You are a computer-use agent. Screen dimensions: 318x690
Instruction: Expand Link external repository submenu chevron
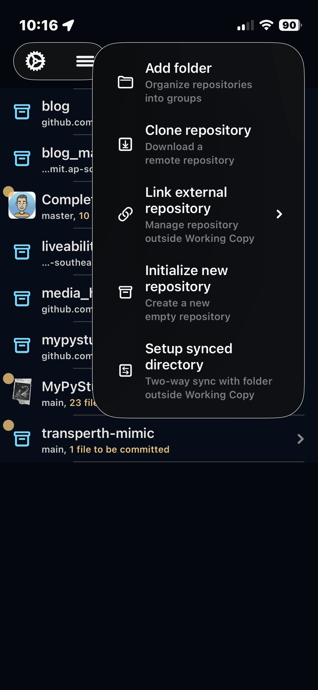279,214
